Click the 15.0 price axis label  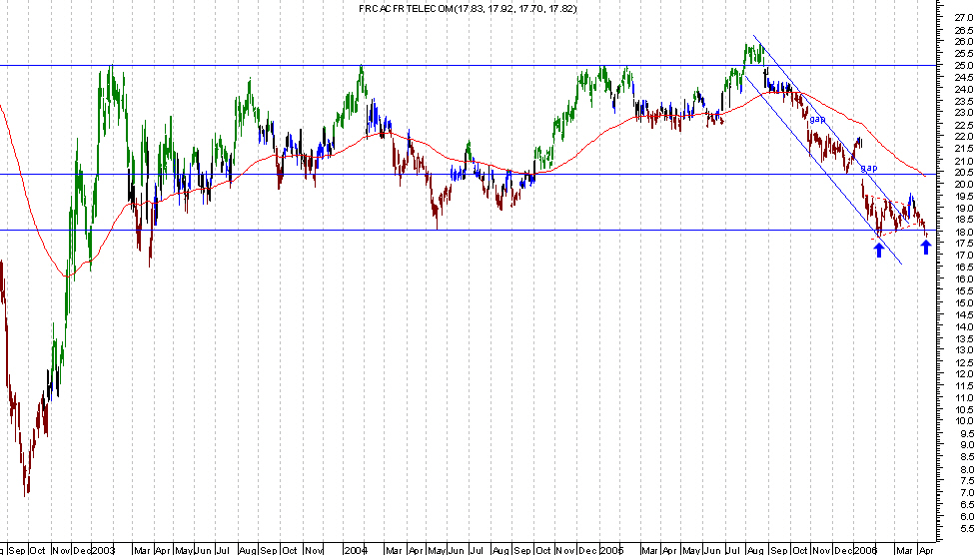pos(963,302)
